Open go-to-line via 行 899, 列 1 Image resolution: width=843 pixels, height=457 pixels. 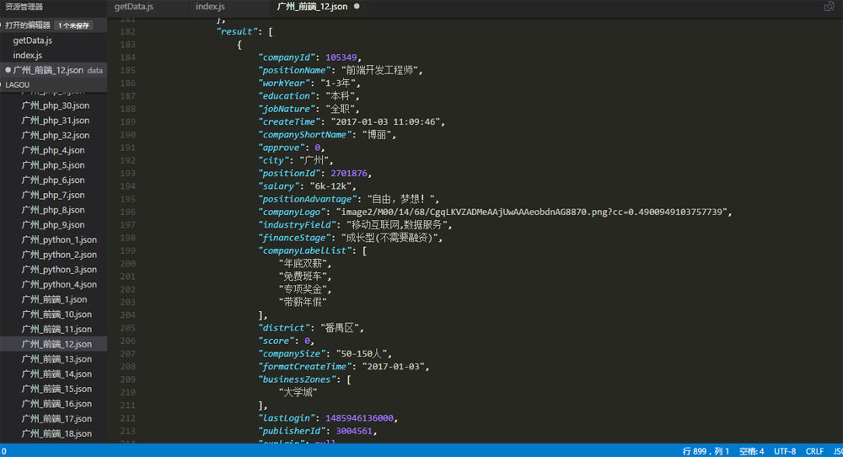pos(706,451)
